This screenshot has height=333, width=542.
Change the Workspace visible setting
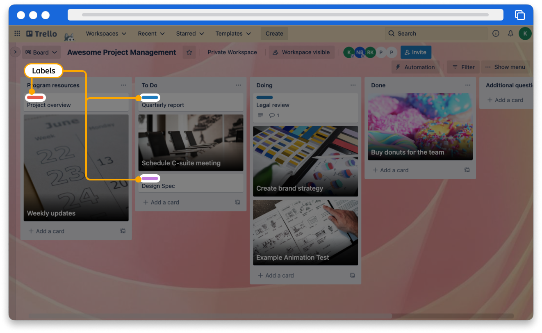click(x=301, y=52)
